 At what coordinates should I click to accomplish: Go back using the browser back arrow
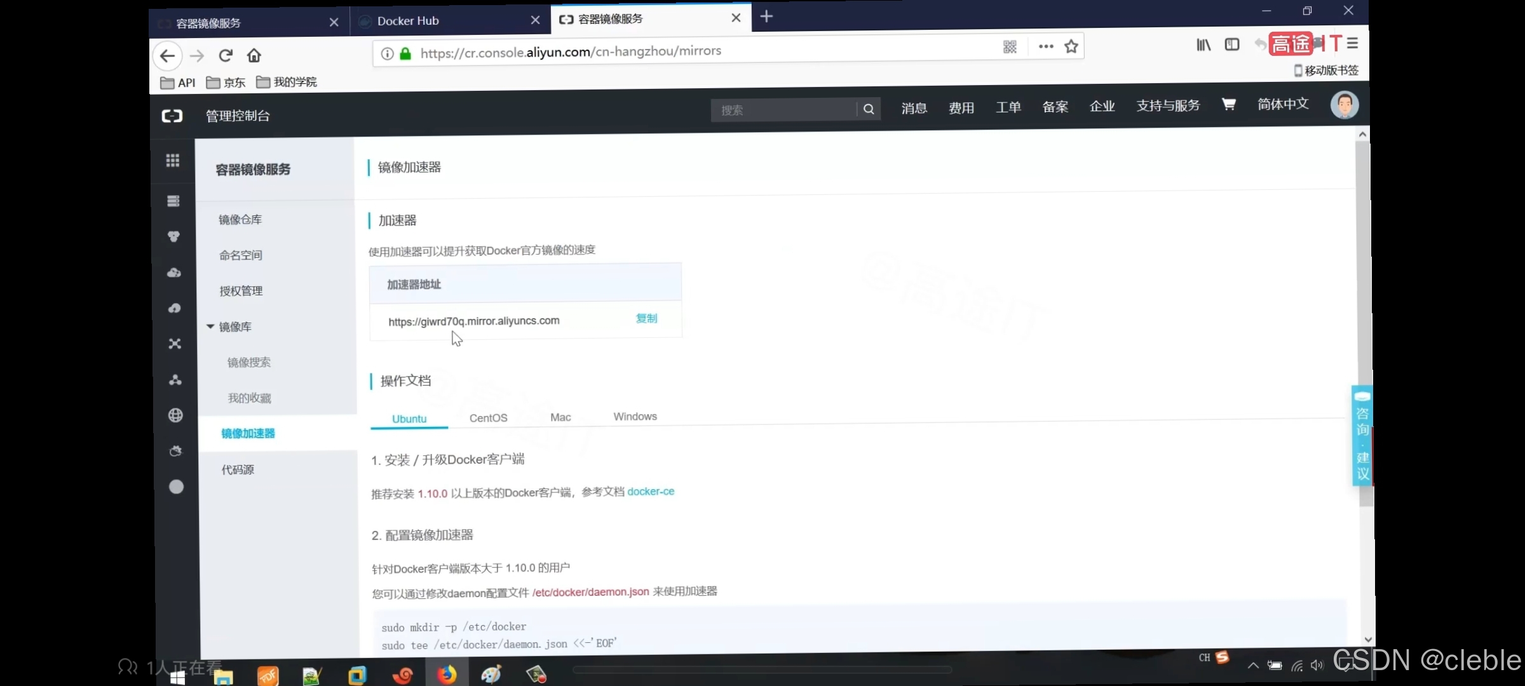tap(168, 56)
